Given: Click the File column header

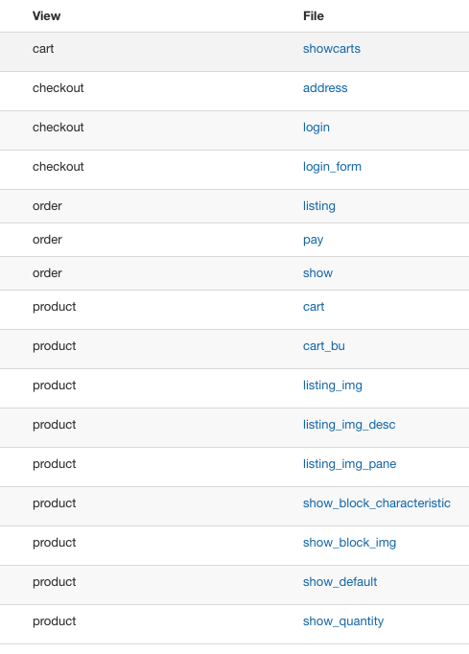Looking at the screenshot, I should pos(314,16).
